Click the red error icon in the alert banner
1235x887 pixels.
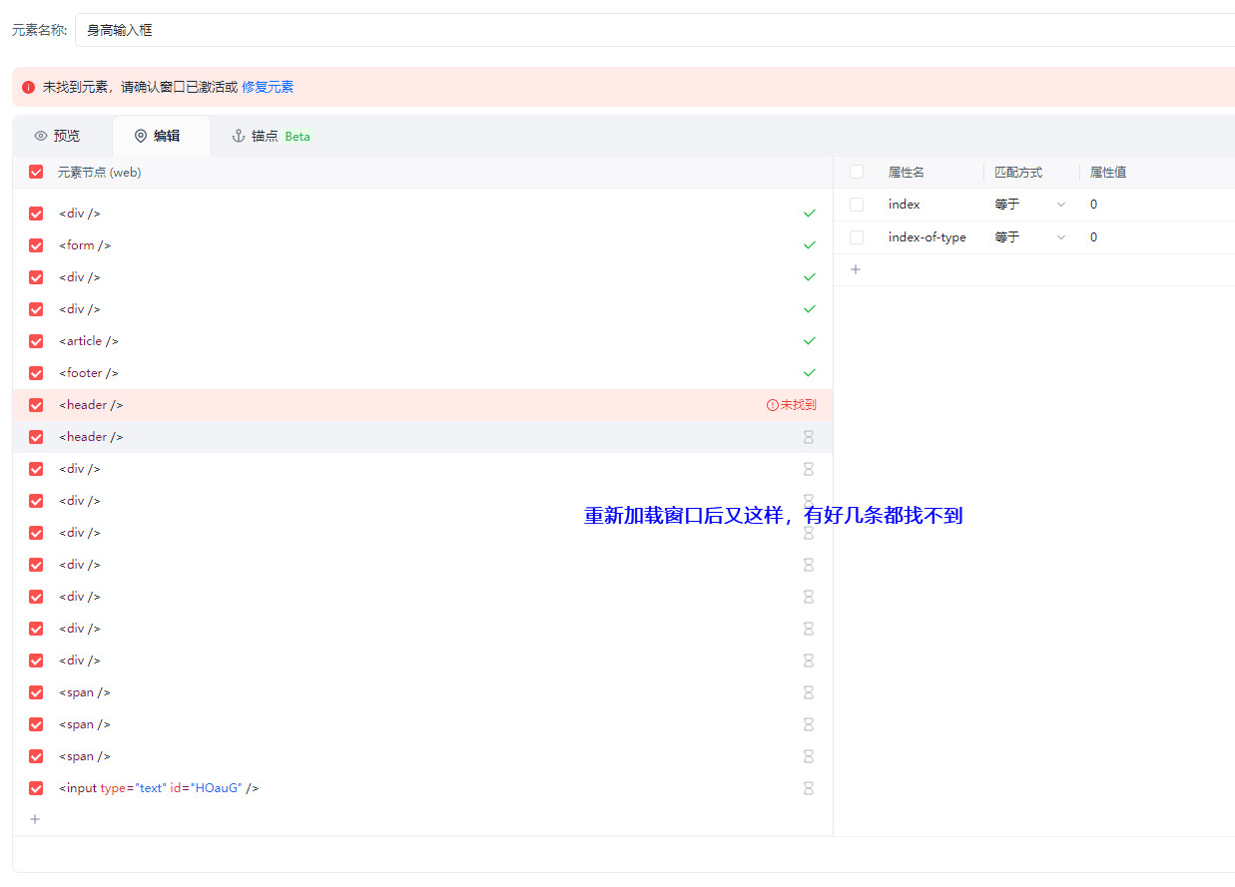tap(29, 87)
